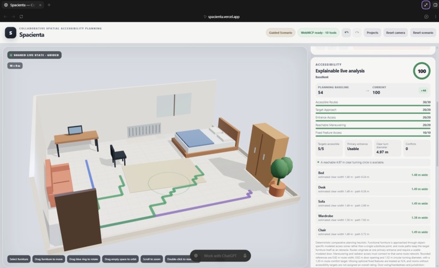Select the black chair in the room
439x268 pixels.
(x=118, y=155)
